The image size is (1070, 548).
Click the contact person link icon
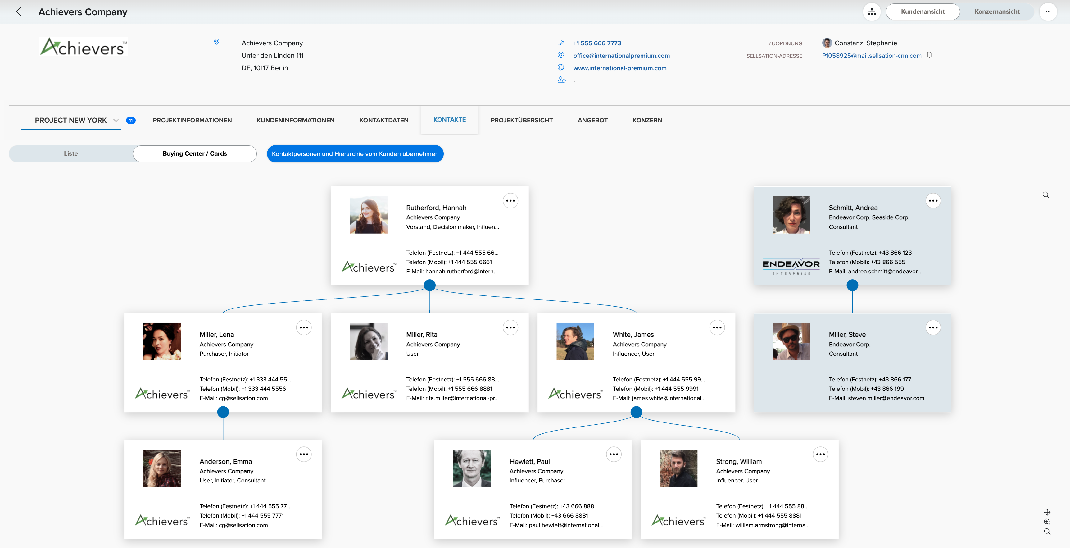click(x=561, y=80)
